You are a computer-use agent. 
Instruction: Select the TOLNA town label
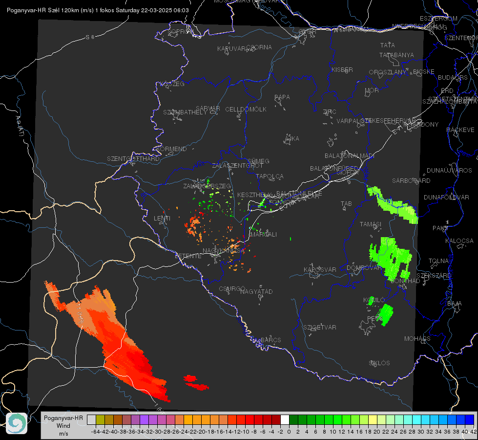tap(438, 261)
